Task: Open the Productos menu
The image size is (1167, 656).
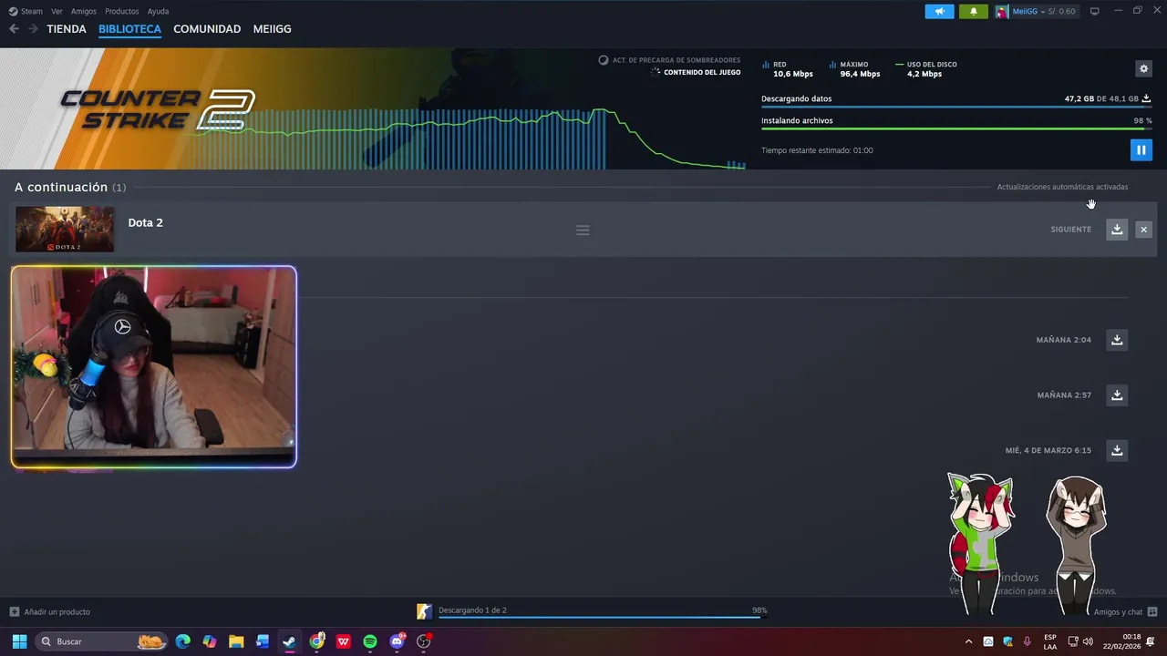Action: click(x=122, y=11)
